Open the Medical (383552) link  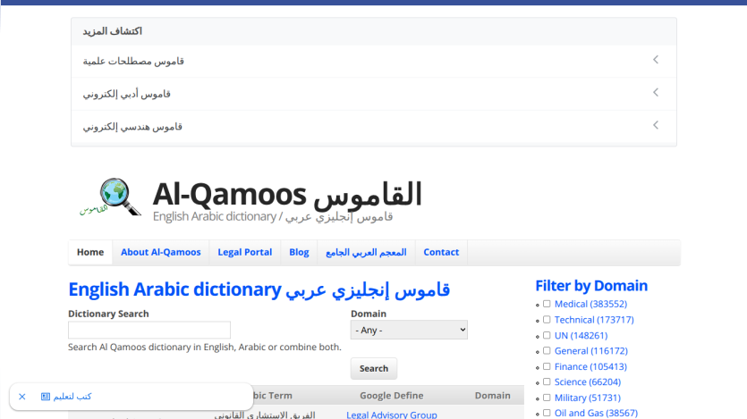click(x=590, y=304)
